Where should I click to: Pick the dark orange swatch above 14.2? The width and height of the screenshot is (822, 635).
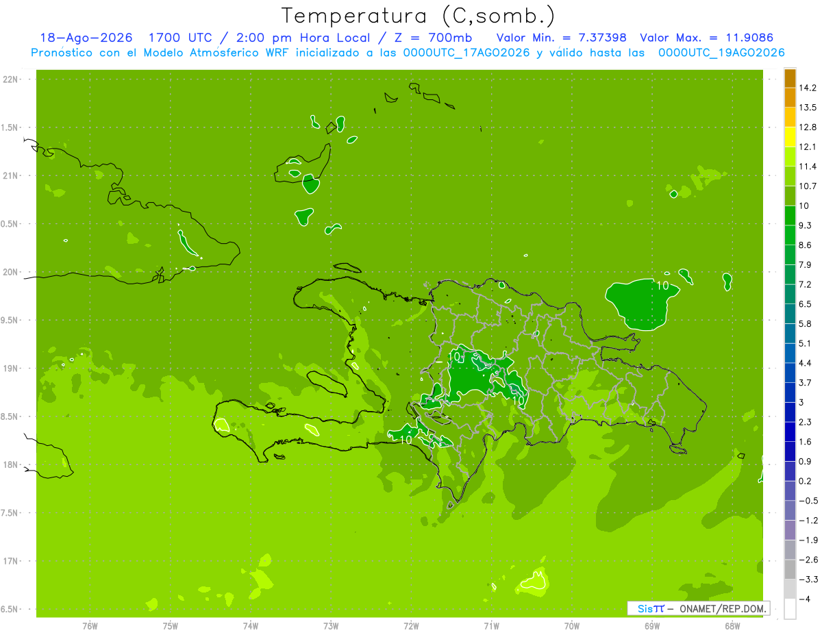[790, 78]
